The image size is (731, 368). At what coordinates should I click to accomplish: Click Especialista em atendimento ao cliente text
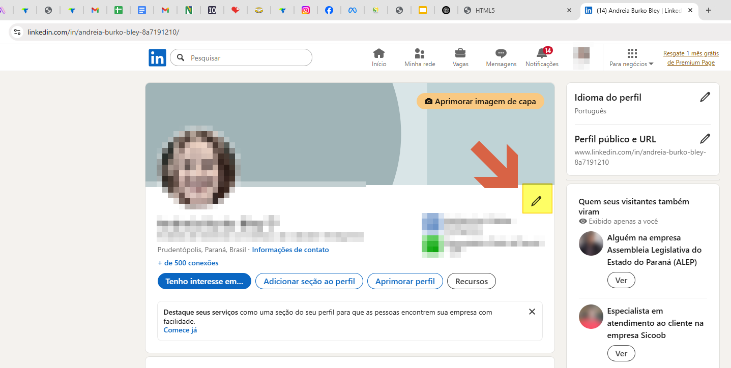[x=655, y=323]
